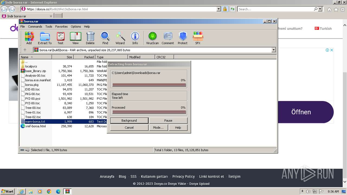Click the Find magnifier icon
This screenshot has width=347, height=195.
(105, 38)
